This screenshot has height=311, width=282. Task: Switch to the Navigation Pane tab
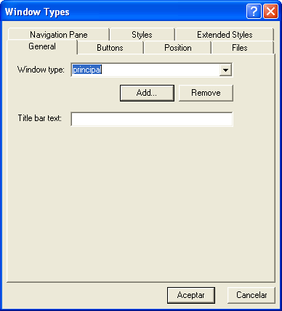(58, 35)
